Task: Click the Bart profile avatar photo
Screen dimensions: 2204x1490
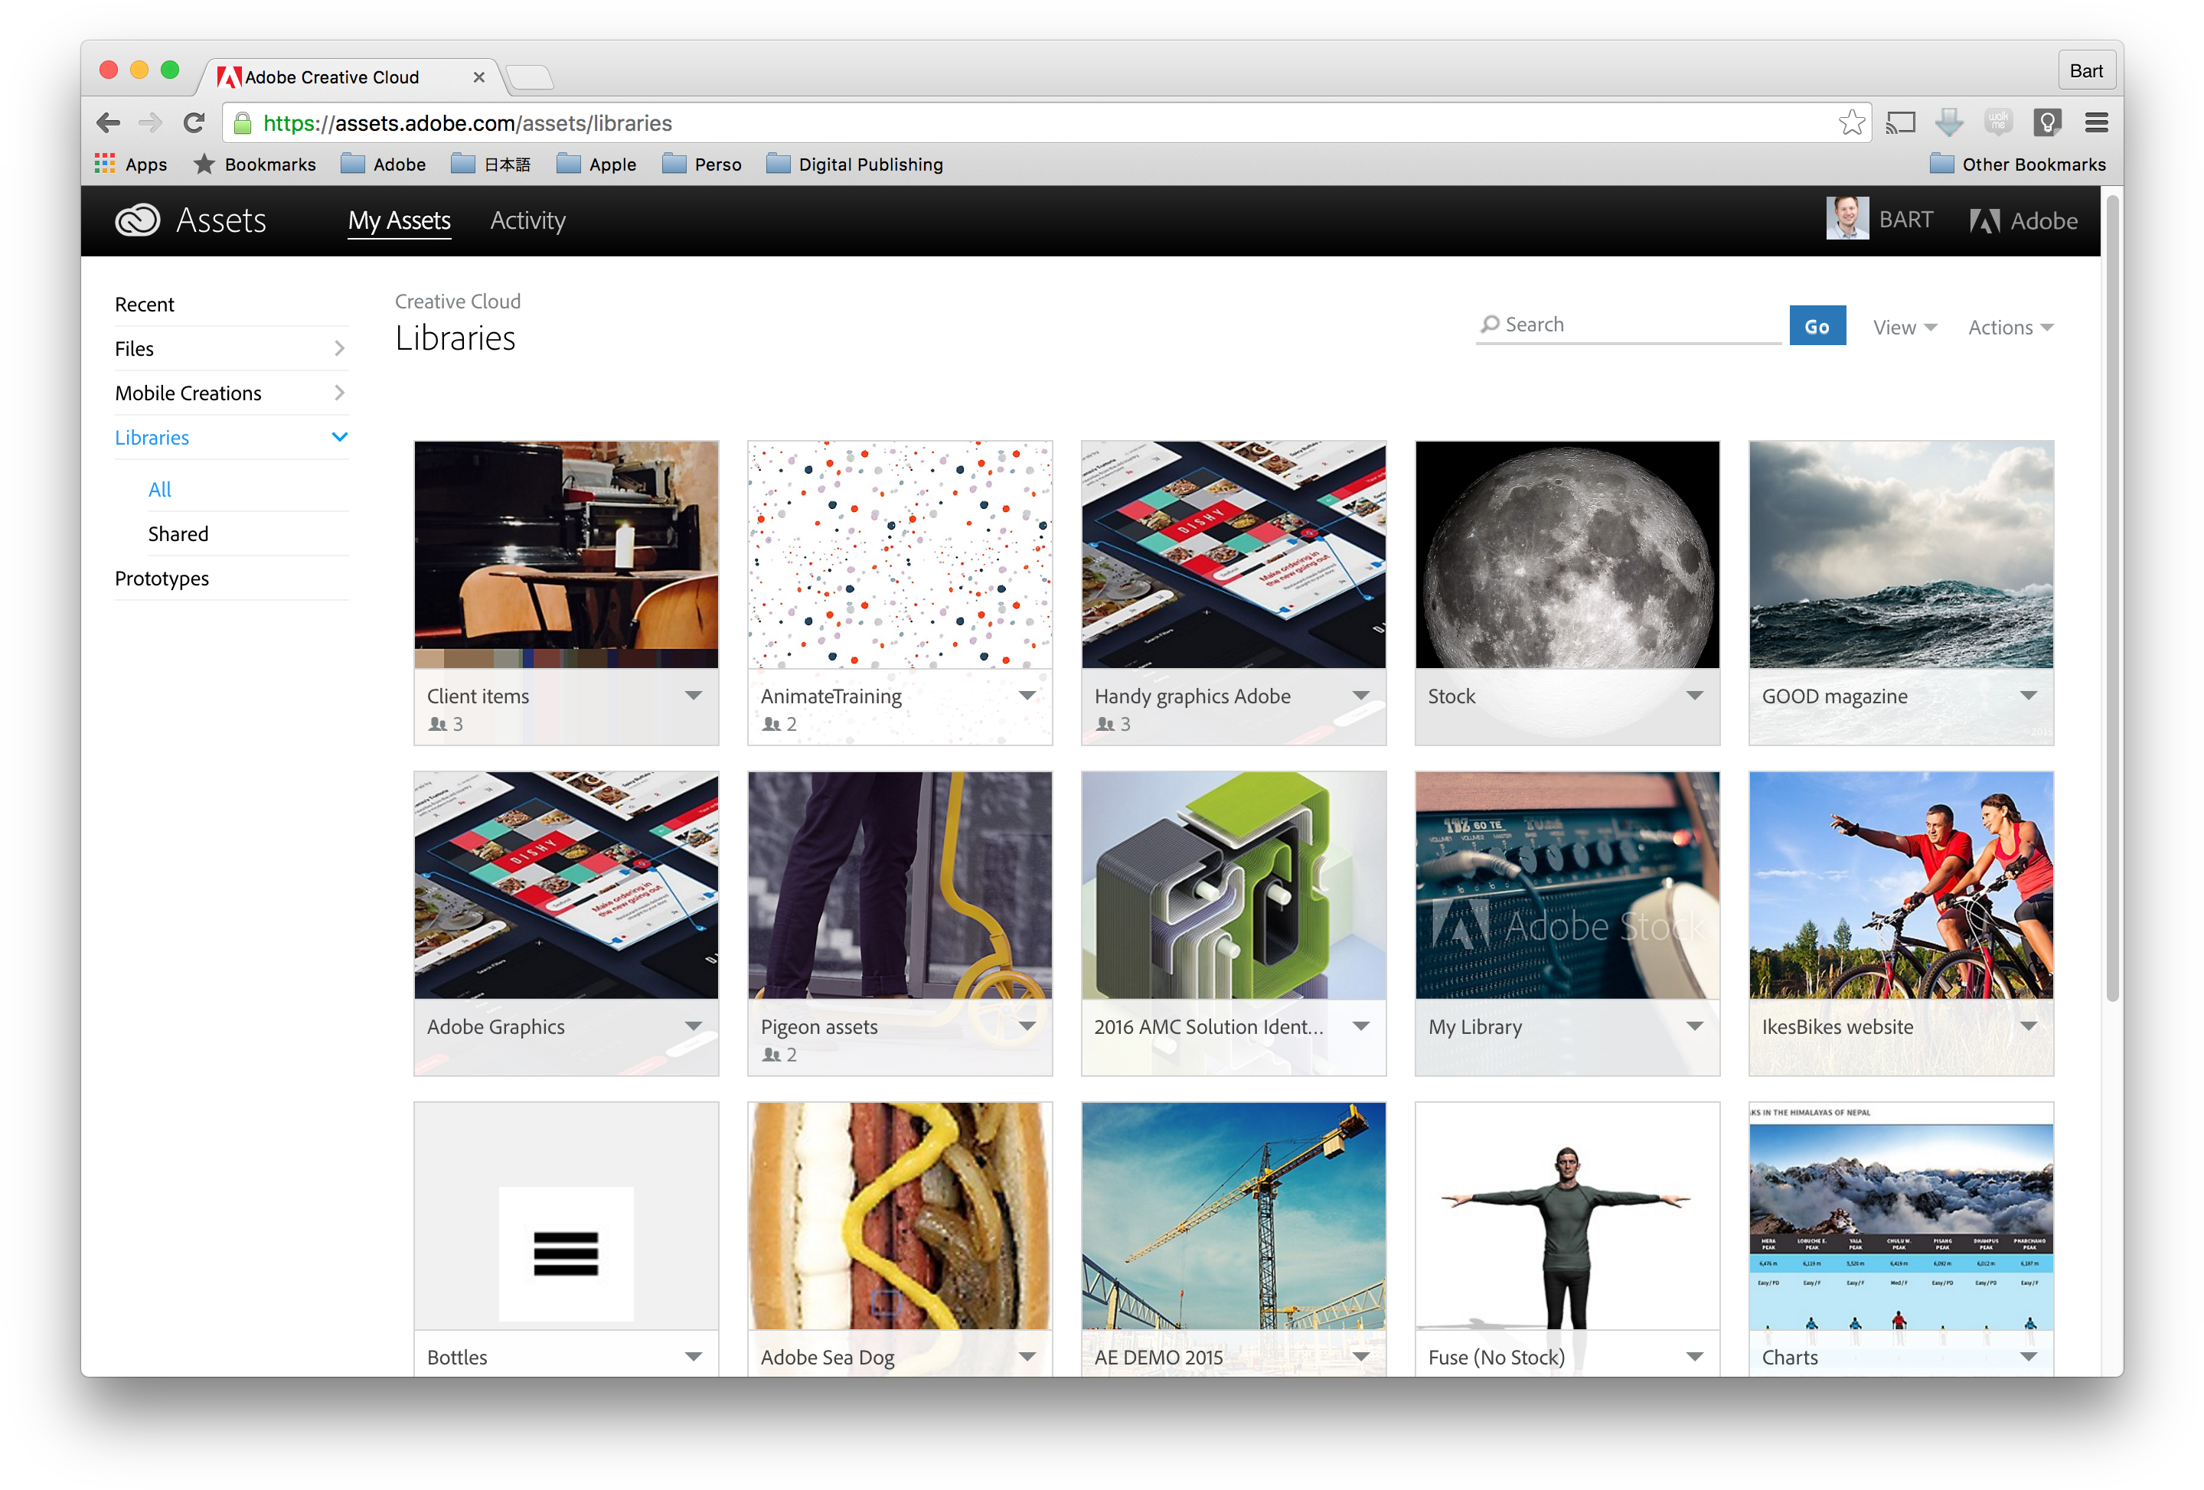Action: tap(1846, 219)
